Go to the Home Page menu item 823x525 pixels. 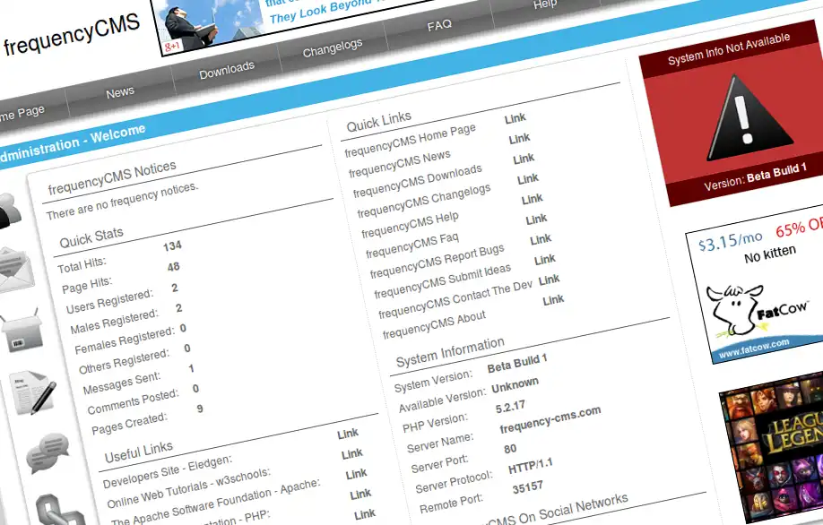22,113
